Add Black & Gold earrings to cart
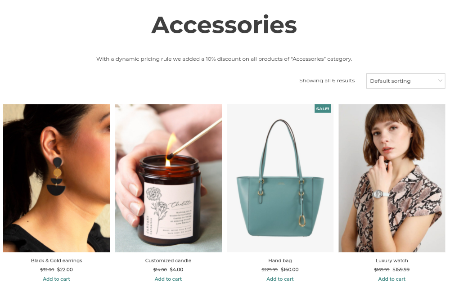Viewport: 450px width, 292px height. pos(56,279)
